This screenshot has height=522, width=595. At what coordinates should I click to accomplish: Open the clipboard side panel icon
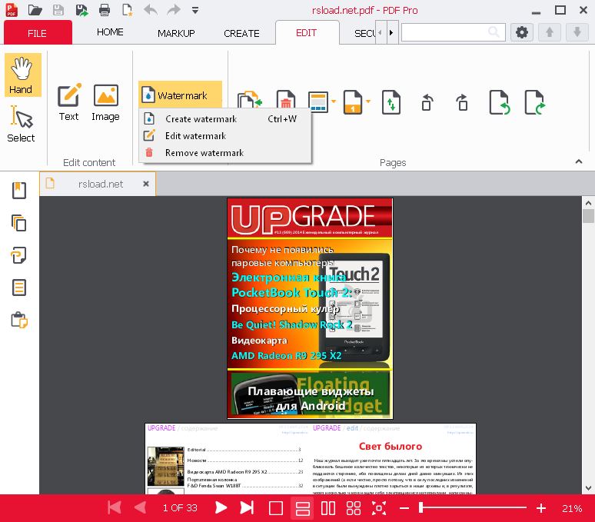point(19,320)
